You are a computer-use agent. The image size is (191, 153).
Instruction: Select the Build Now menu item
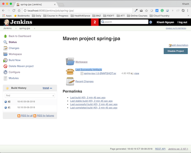click(x=15, y=60)
